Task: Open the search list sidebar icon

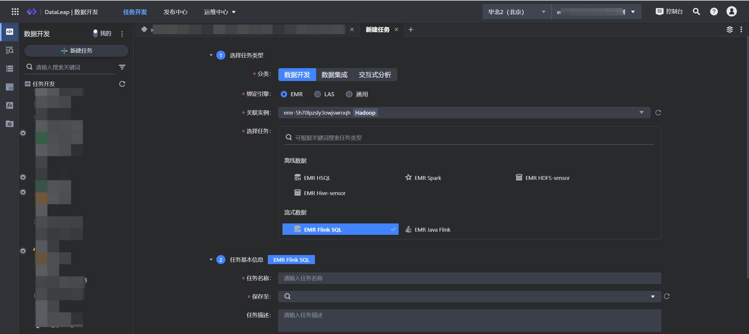Action: 9,50
